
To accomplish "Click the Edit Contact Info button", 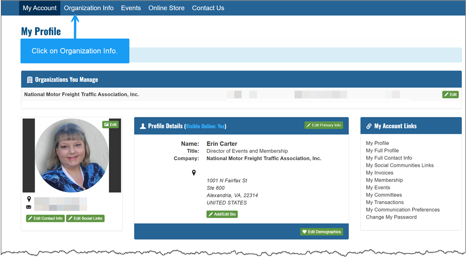I will [45, 219].
